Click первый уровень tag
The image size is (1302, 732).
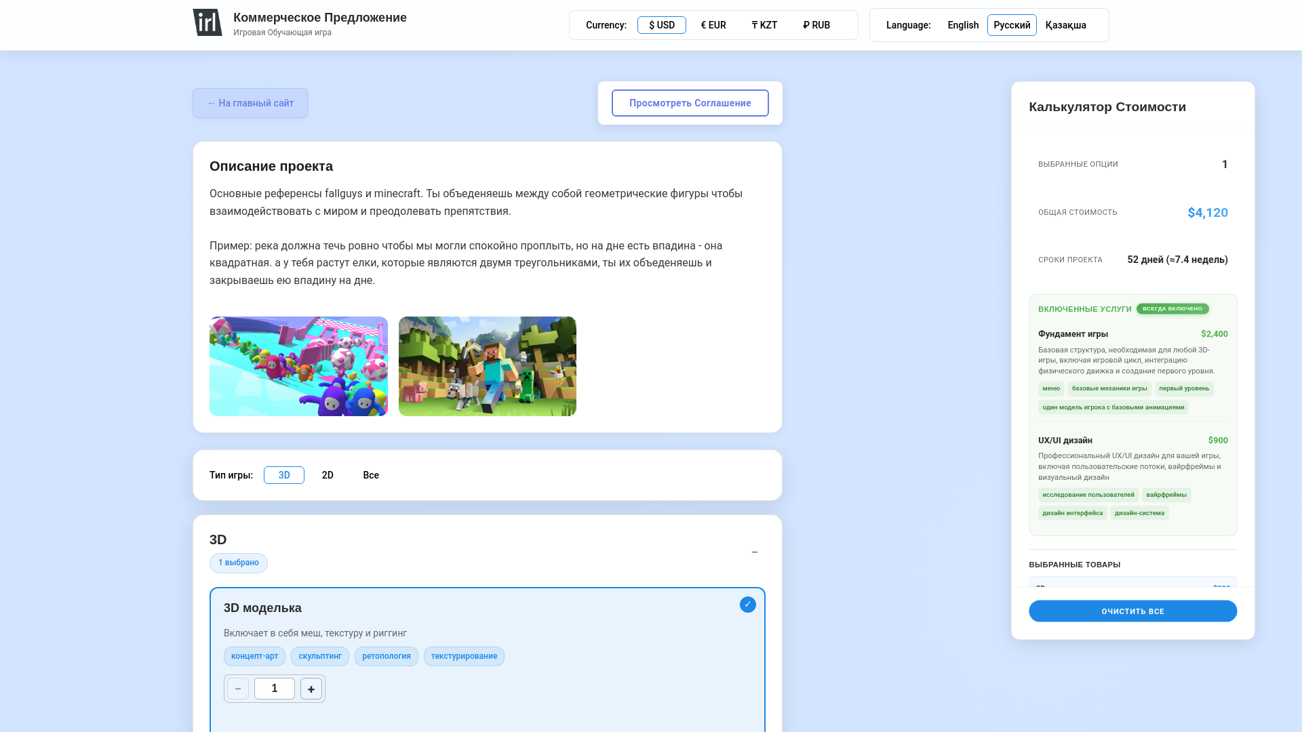tap(1184, 389)
